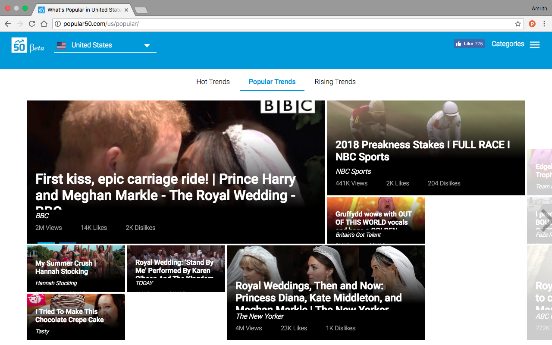Click the BBC channel name

coord(42,216)
